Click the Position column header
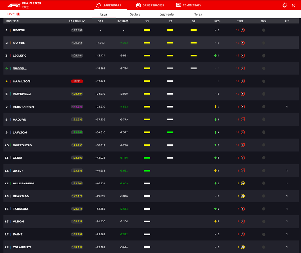301x253 pixels. pyautogui.click(x=13, y=21)
